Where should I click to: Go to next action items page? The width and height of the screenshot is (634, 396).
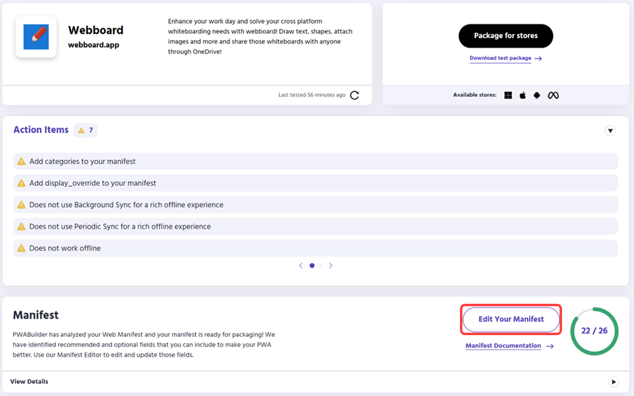[331, 266]
